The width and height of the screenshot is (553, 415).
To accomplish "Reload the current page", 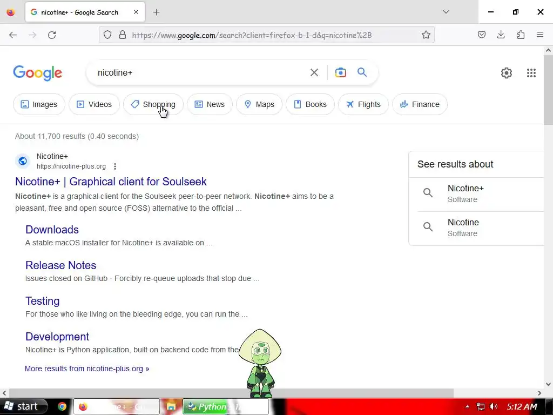I will [52, 35].
